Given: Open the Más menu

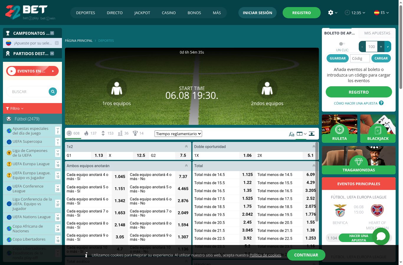Looking at the screenshot, I should pyautogui.click(x=217, y=13).
